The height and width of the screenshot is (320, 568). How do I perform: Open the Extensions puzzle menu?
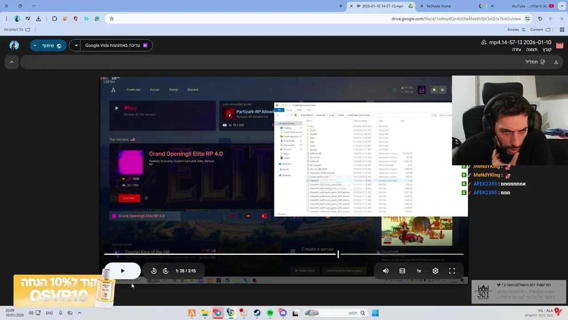pos(55,19)
